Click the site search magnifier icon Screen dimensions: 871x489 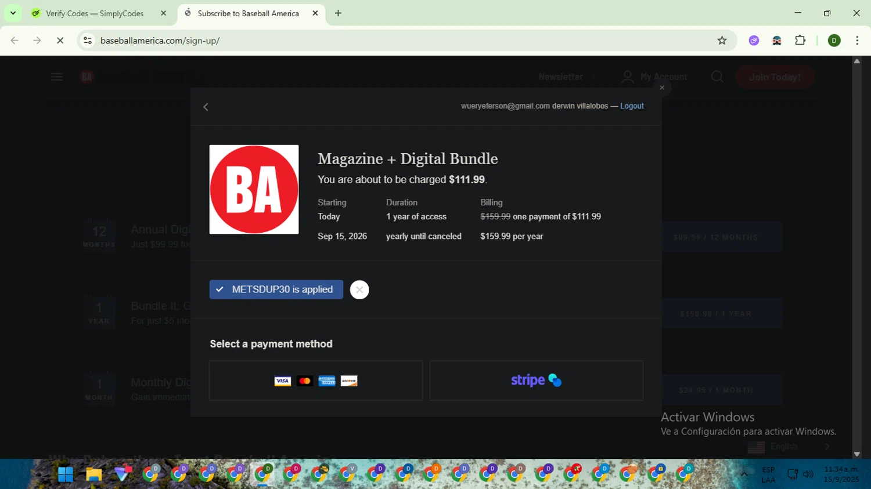coord(717,77)
